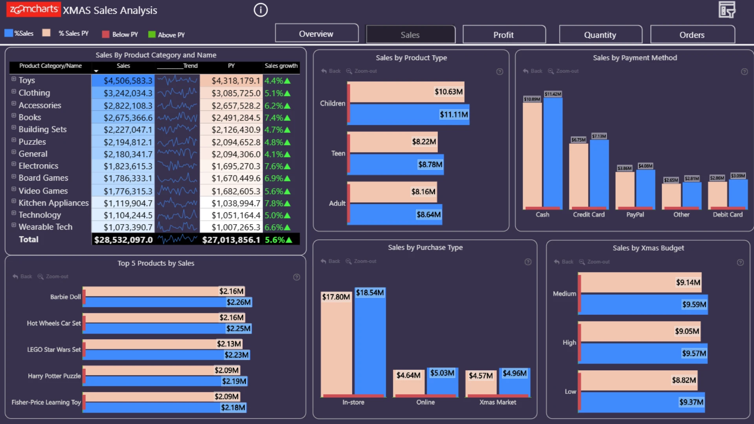Select the Online $5.03M blue column
This screenshot has width=754, height=424.
click(443, 383)
